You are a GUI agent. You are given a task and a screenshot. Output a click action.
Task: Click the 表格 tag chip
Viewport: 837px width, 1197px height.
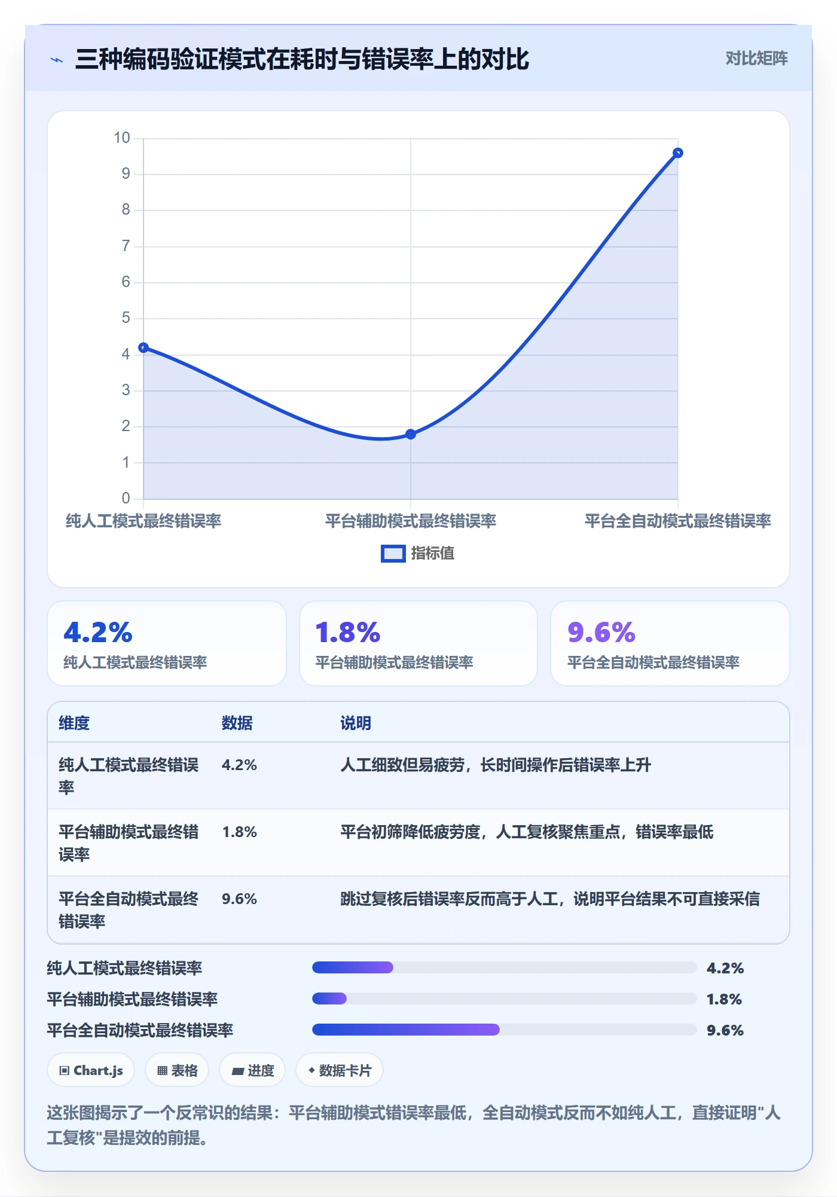coord(177,1070)
